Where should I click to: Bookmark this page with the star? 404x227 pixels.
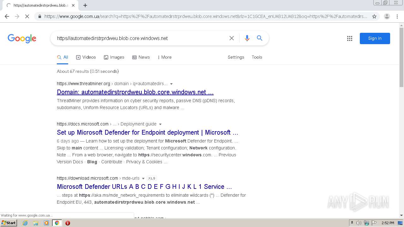point(374,16)
